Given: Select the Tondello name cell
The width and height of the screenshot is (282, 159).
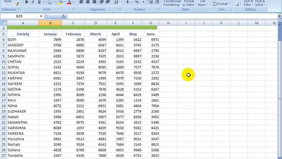Looking at the screenshot, I should (x=23, y=155).
